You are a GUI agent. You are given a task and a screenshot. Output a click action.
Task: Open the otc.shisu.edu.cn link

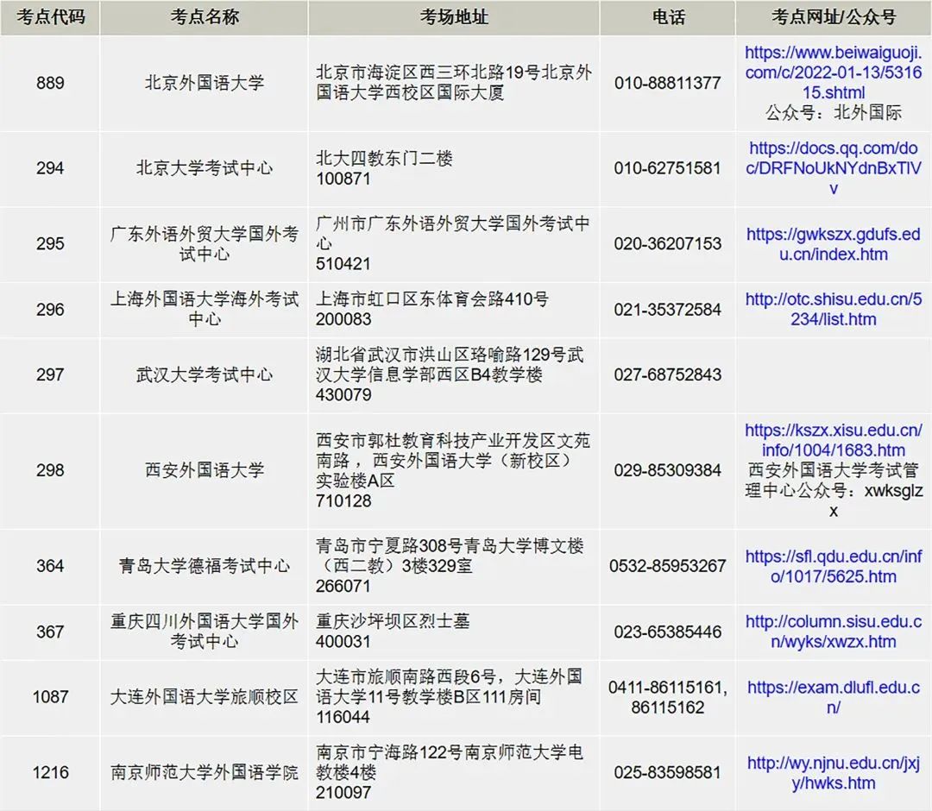pyautogui.click(x=834, y=309)
